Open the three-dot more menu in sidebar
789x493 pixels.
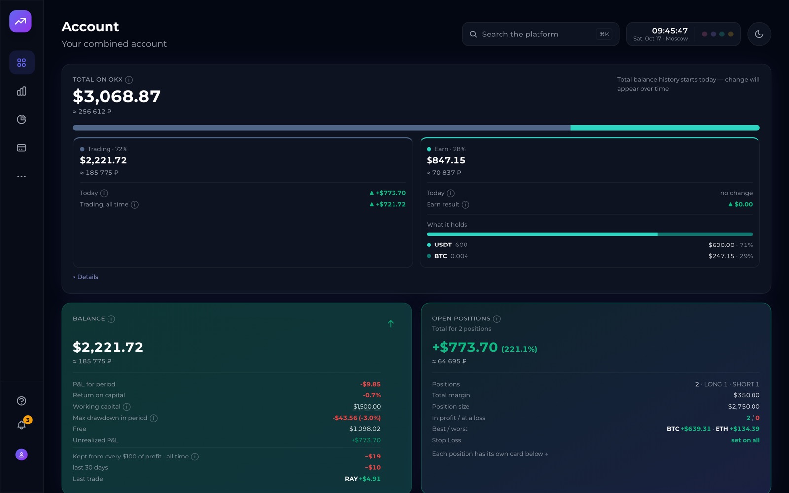22,176
